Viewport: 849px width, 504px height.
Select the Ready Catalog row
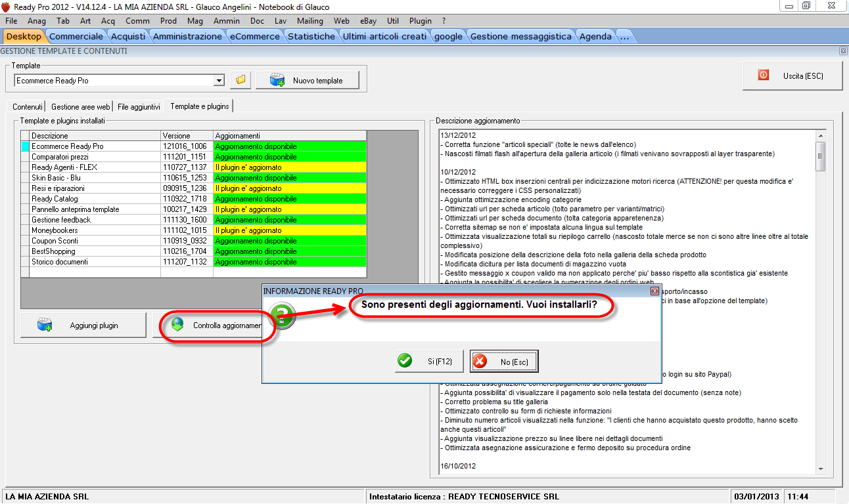coord(194,199)
